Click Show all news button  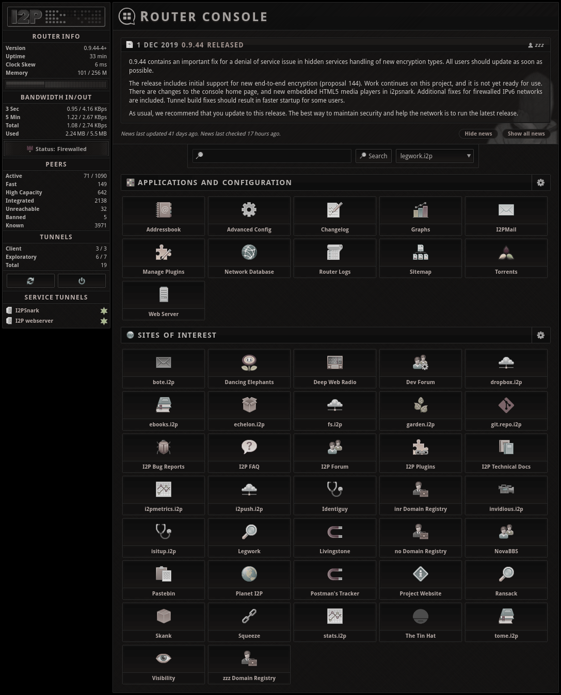click(x=526, y=134)
